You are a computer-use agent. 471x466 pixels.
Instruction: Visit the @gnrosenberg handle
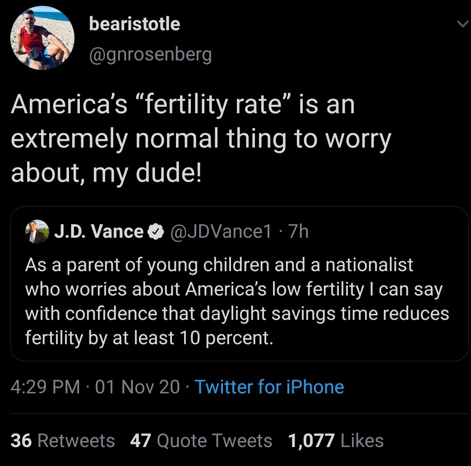[x=150, y=54]
